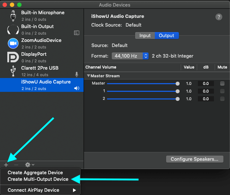Click the speaker output indicator on iShowU
Image resolution: width=230 pixels, height=195 pixels.
tap(77, 88)
